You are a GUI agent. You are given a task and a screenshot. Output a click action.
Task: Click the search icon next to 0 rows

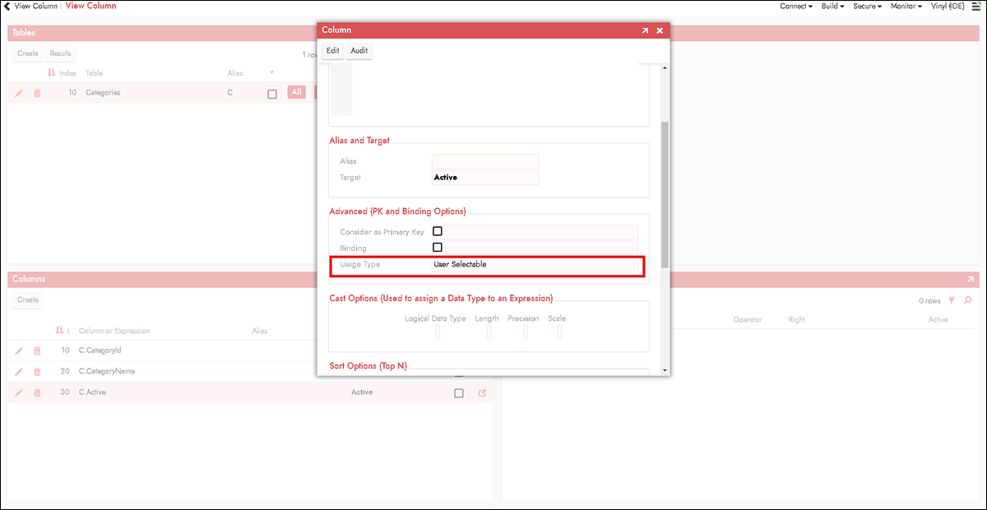(967, 301)
